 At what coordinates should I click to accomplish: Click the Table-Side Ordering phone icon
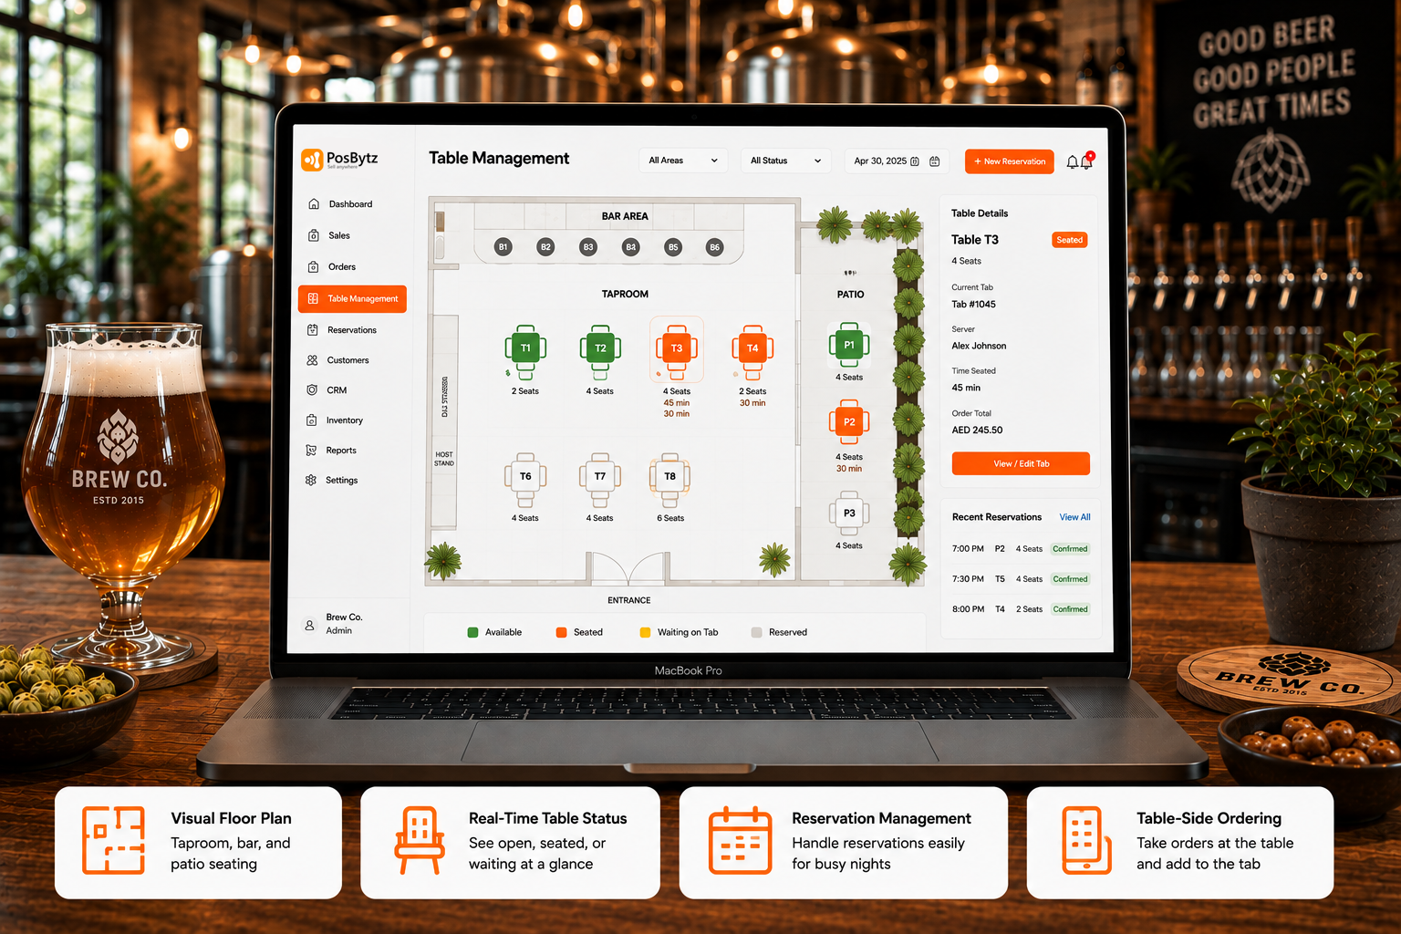pyautogui.click(x=1086, y=840)
